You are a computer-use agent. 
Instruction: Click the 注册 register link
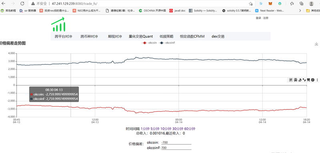(266, 18)
